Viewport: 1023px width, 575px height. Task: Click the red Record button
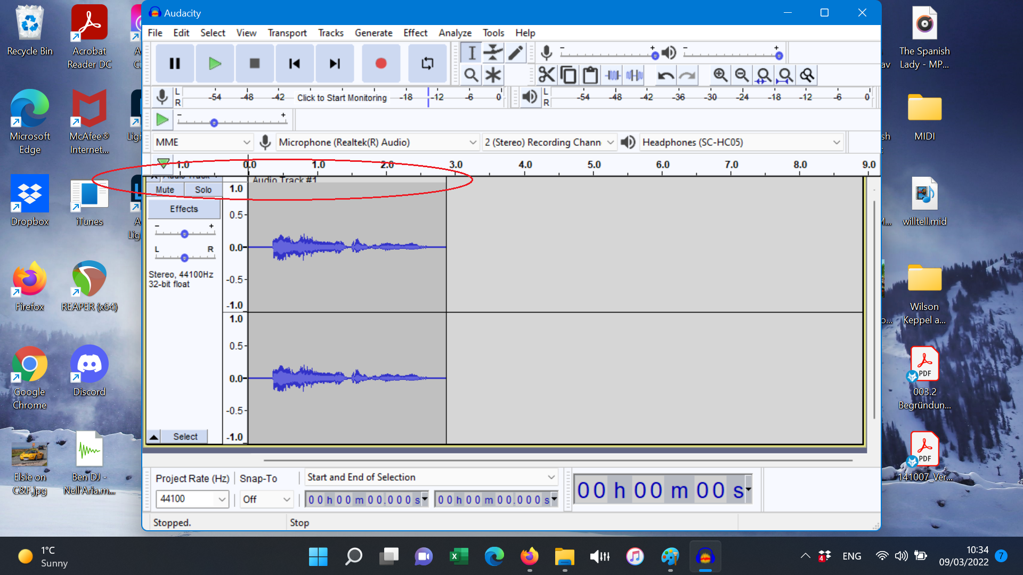click(x=380, y=63)
